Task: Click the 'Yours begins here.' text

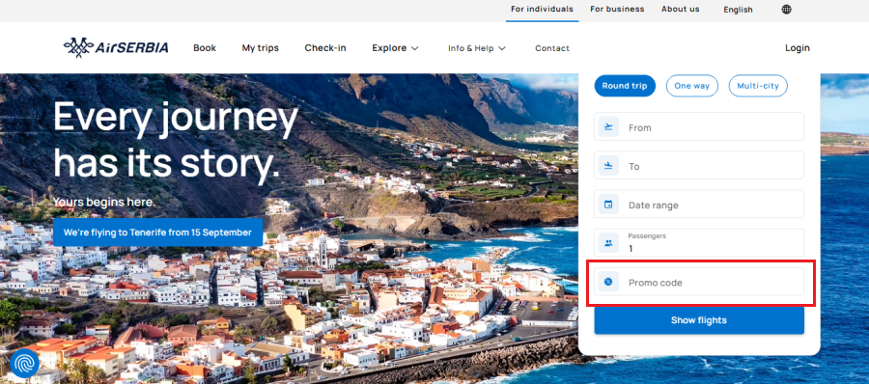Action: (103, 202)
